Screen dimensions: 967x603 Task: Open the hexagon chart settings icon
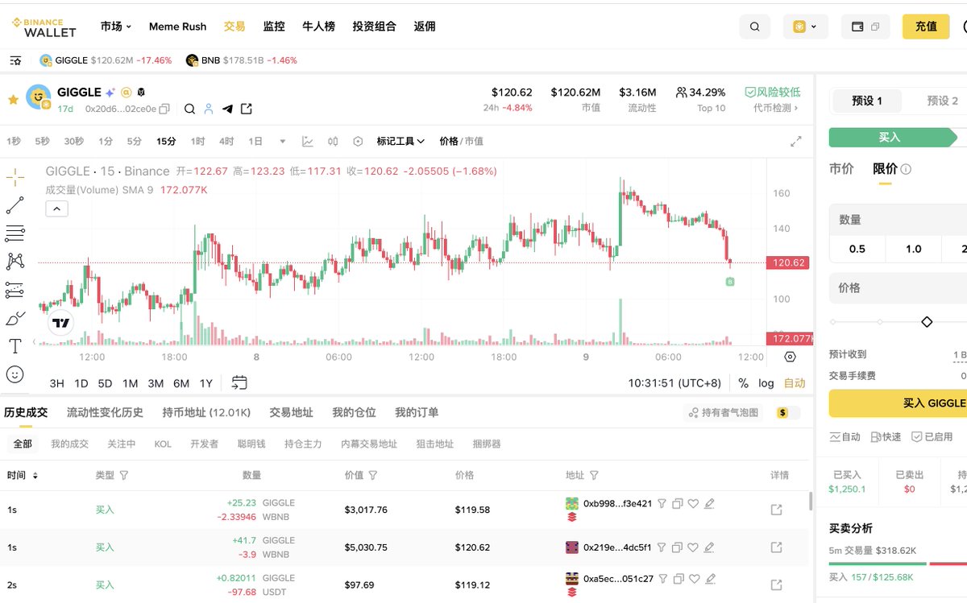pyautogui.click(x=358, y=141)
